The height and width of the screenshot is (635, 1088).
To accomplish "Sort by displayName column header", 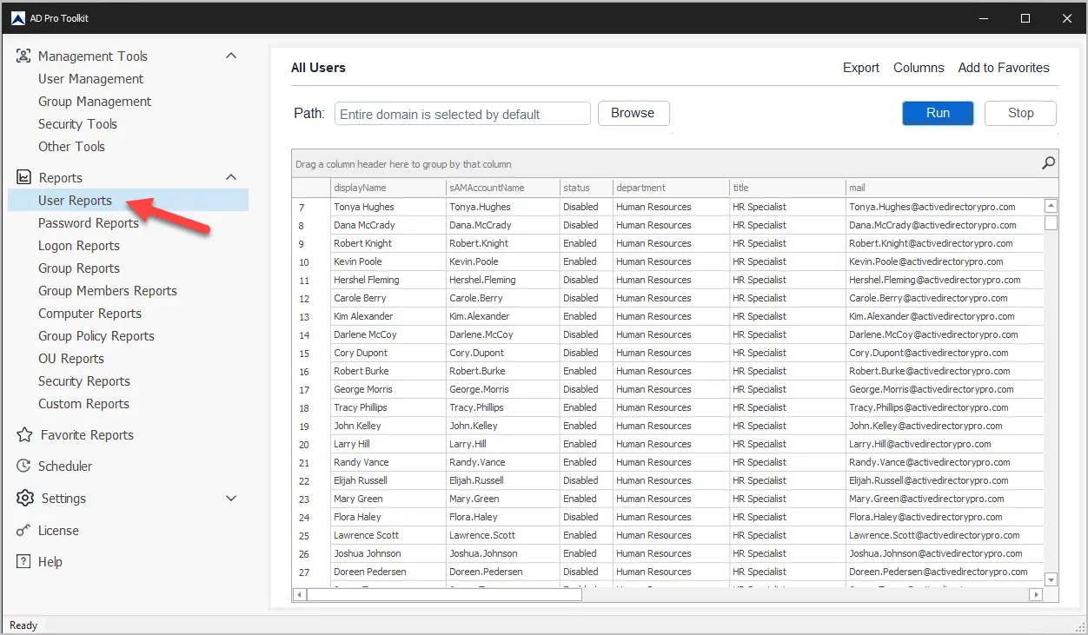I will pos(388,188).
